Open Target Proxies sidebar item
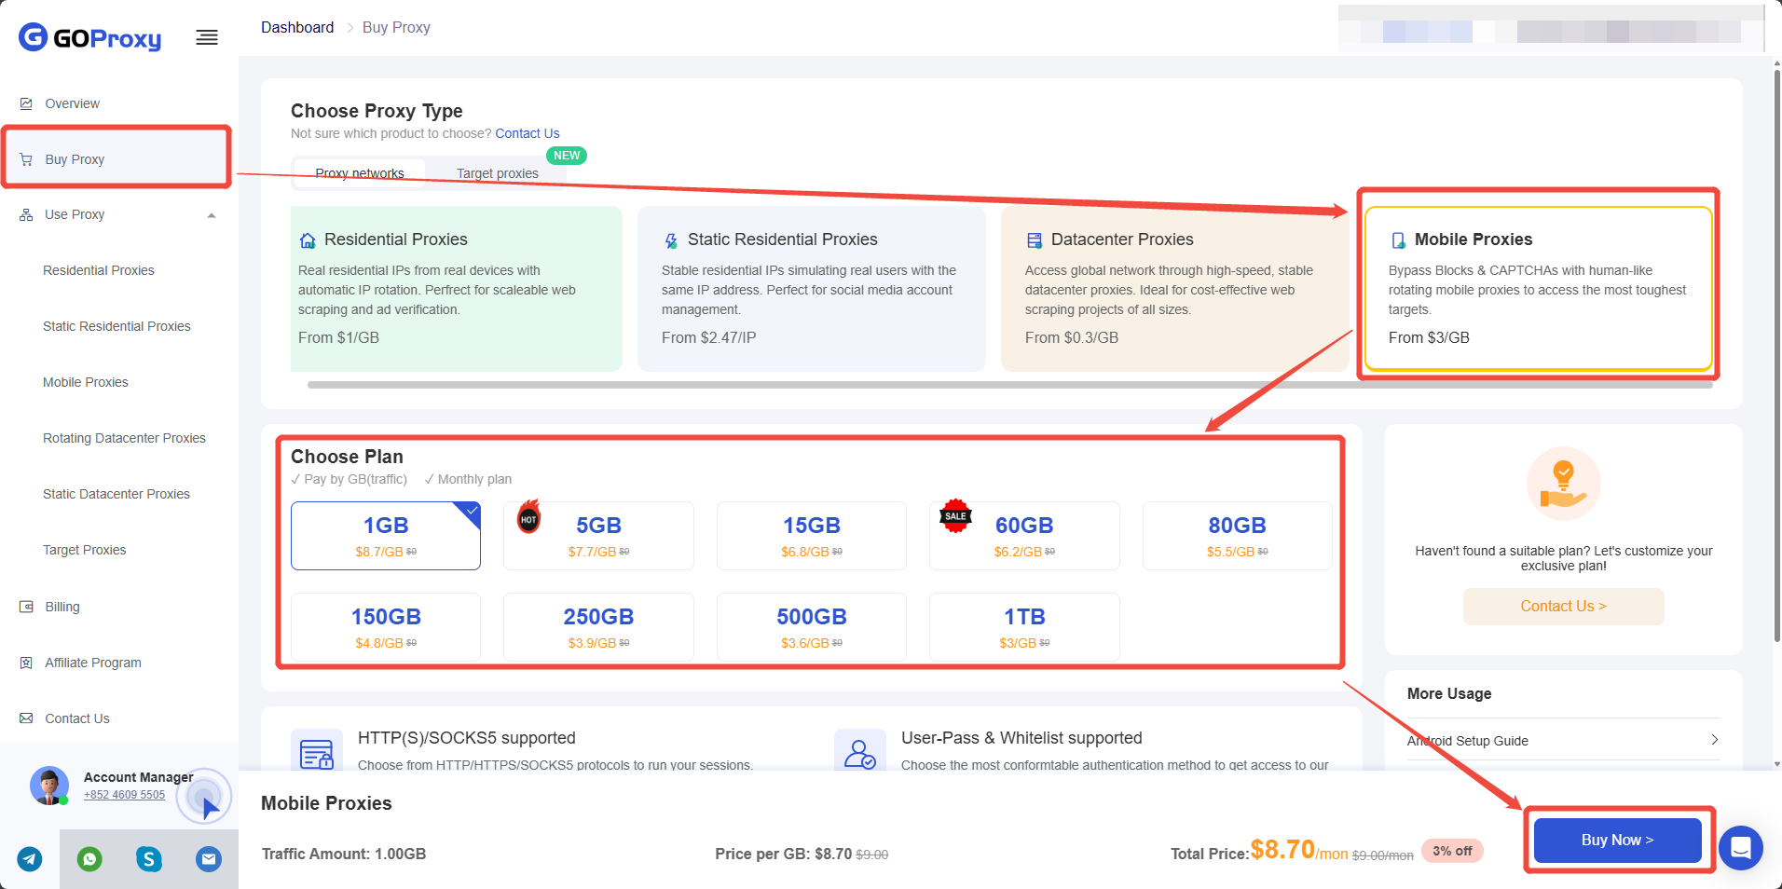 (x=84, y=550)
